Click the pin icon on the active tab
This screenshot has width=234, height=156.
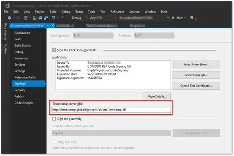pos(48,26)
